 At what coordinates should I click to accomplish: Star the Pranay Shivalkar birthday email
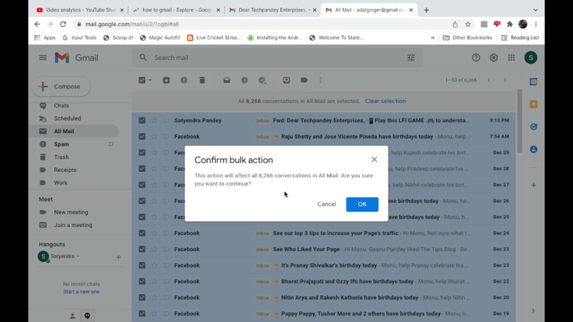click(x=154, y=265)
